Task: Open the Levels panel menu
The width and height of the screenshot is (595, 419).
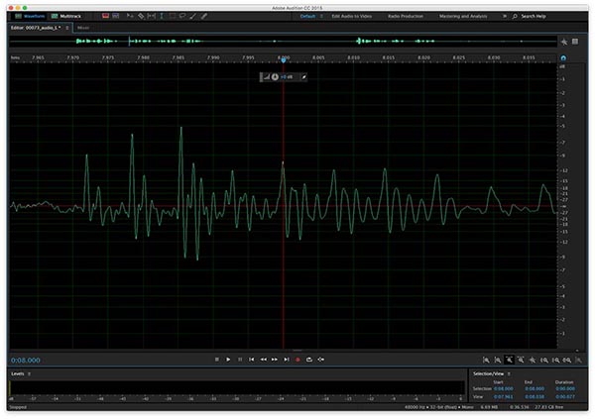Action: [30, 373]
